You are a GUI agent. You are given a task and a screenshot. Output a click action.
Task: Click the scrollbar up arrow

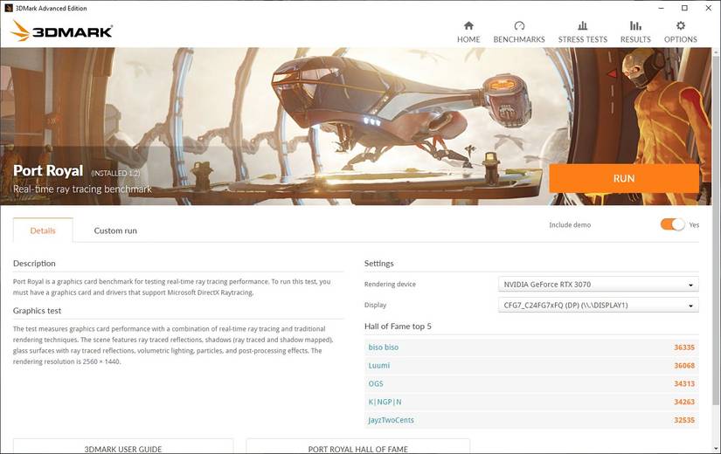[x=716, y=52]
